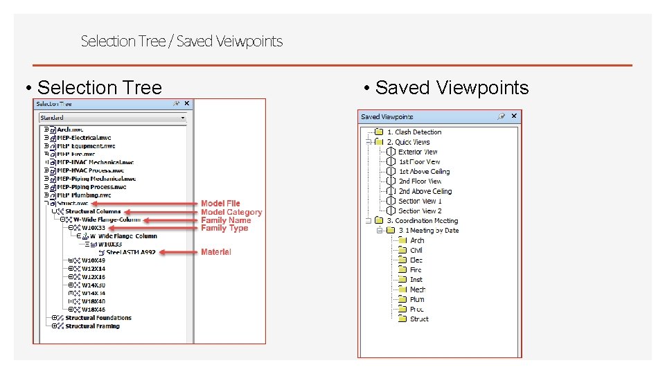This screenshot has height=374, width=665.
Task: Expand the W10X49 node
Action: (71, 260)
